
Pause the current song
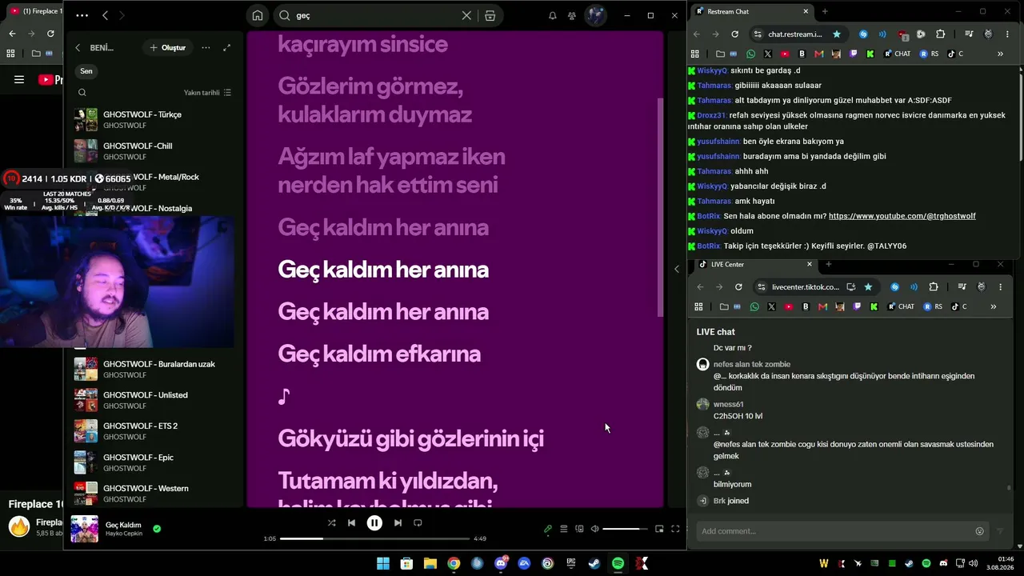click(x=374, y=522)
